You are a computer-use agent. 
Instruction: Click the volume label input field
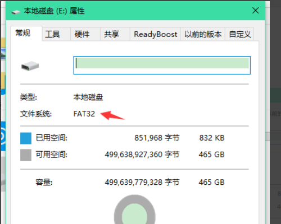click(162, 65)
